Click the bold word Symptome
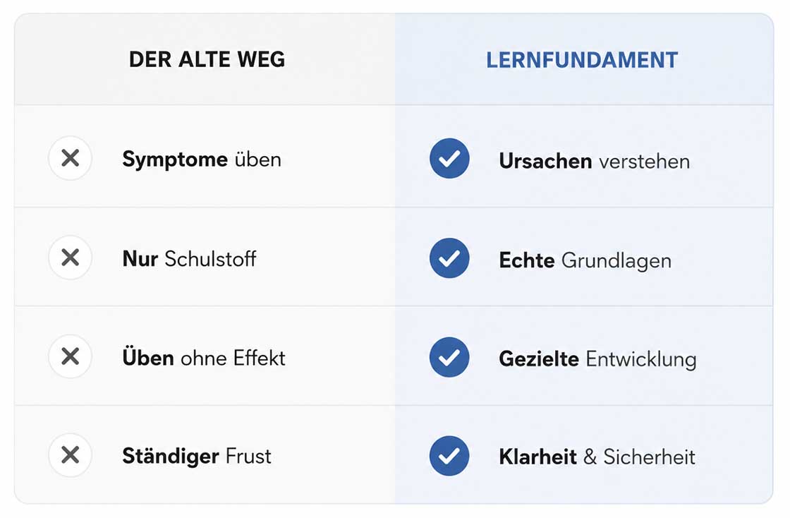 click(175, 160)
